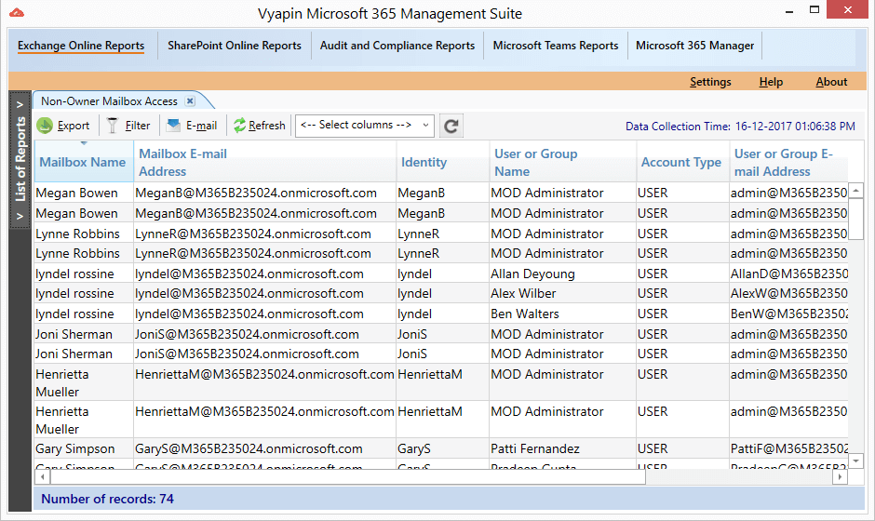This screenshot has height=521, width=875.
Task: Sort by the Mailbox Name column header
Action: (x=84, y=162)
